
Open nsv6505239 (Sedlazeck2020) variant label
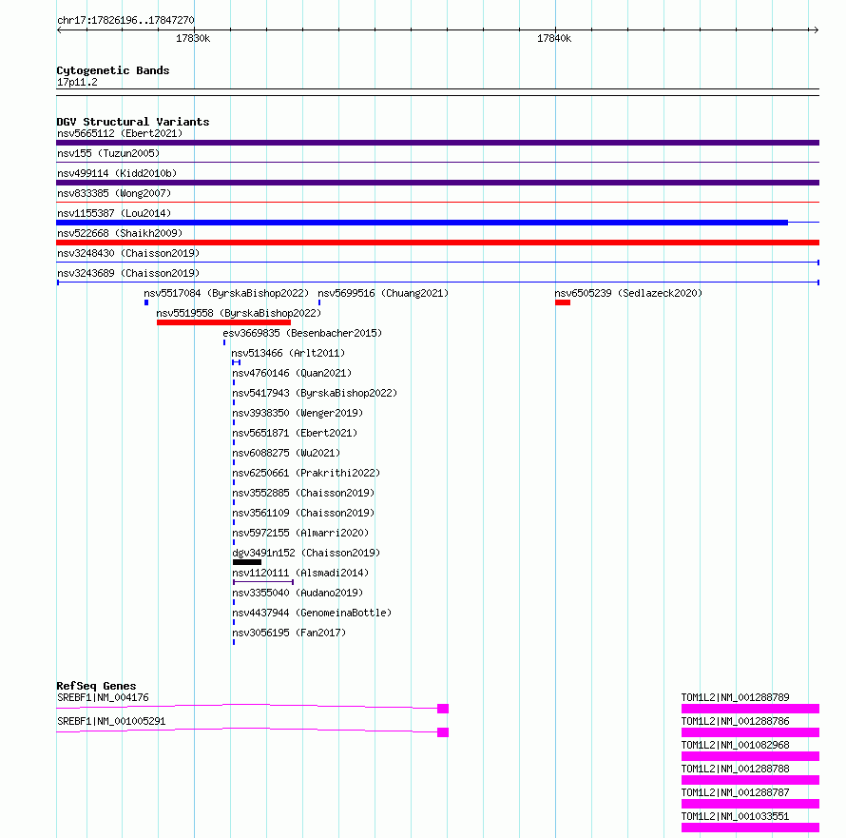[628, 293]
